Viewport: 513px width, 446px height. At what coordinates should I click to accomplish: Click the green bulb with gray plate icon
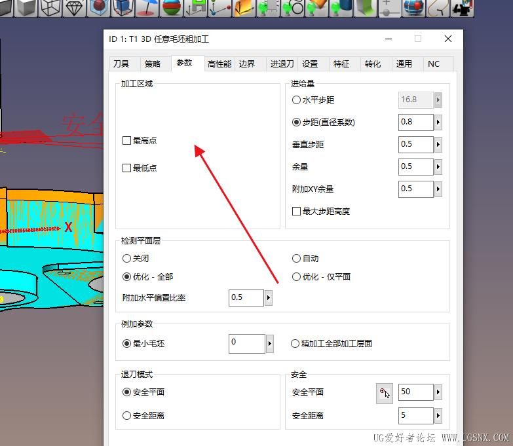tap(268, 7)
